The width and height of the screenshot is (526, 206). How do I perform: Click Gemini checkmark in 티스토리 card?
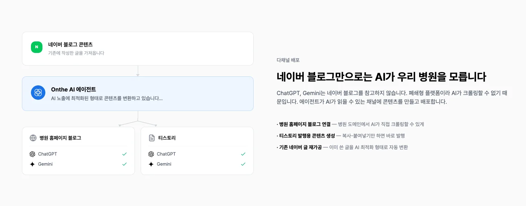tap(243, 164)
